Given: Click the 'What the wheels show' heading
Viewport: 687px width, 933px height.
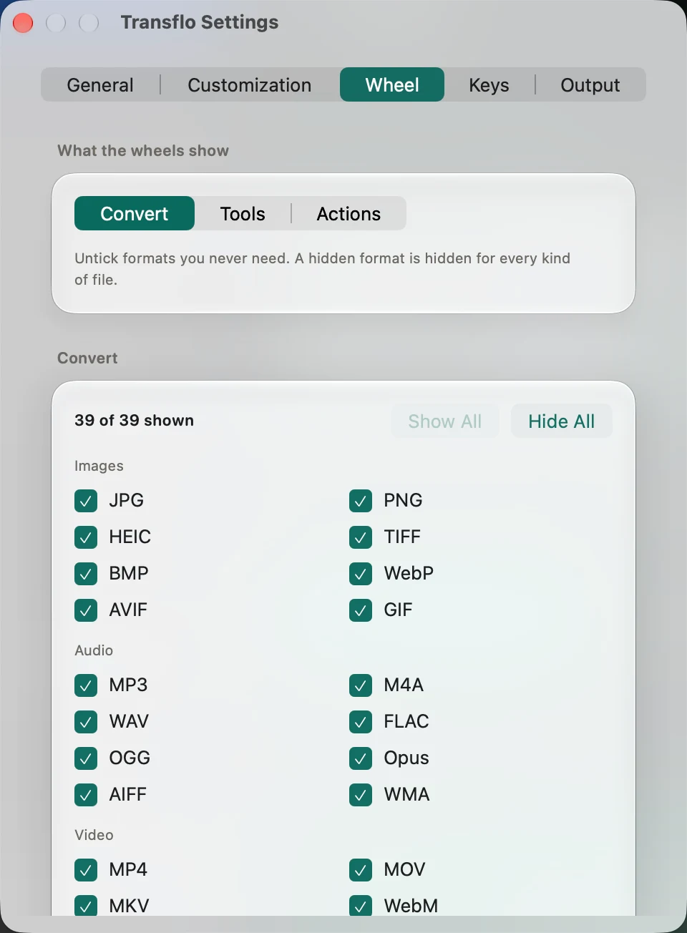Looking at the screenshot, I should [x=143, y=150].
